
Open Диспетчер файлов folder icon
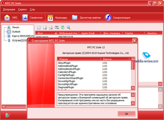pyautogui.click(x=75, y=18)
